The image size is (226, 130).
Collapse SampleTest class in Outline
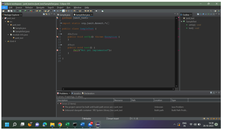tap(182, 21)
